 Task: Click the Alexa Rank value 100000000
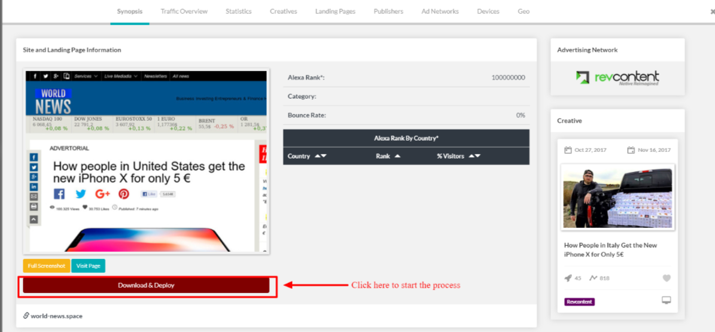point(508,78)
